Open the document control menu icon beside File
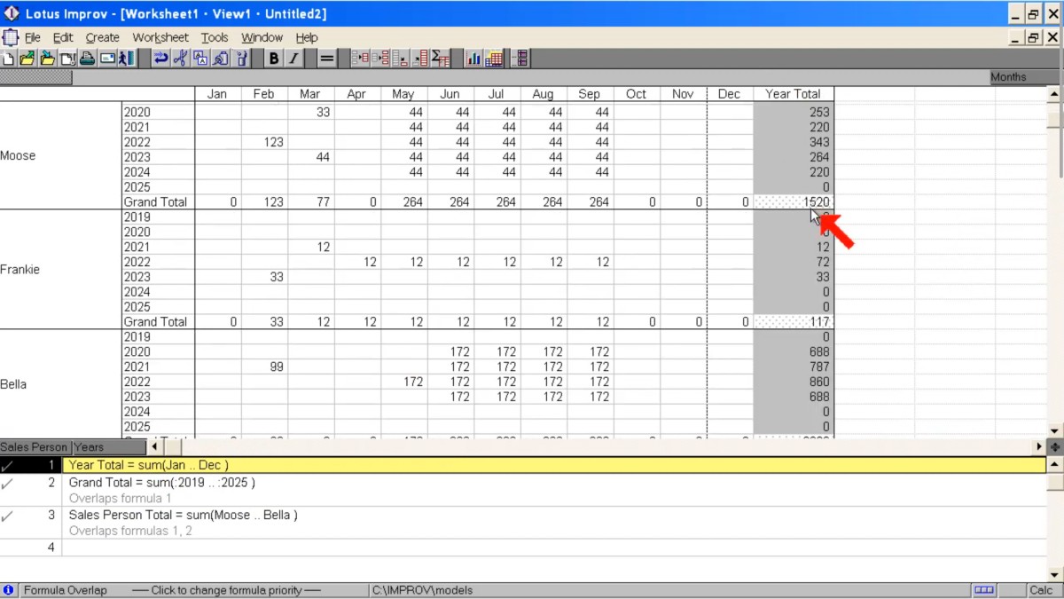The width and height of the screenshot is (1064, 599). pyautogui.click(x=10, y=37)
